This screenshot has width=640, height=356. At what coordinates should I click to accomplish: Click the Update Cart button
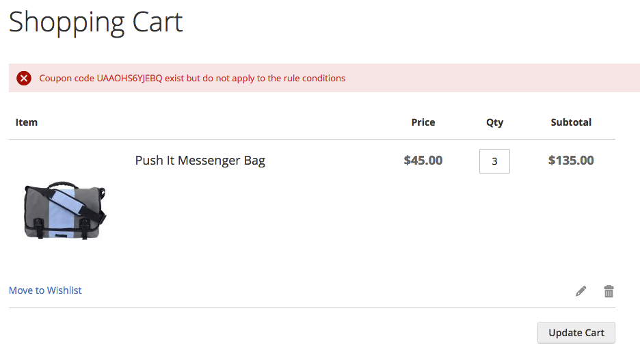point(576,333)
